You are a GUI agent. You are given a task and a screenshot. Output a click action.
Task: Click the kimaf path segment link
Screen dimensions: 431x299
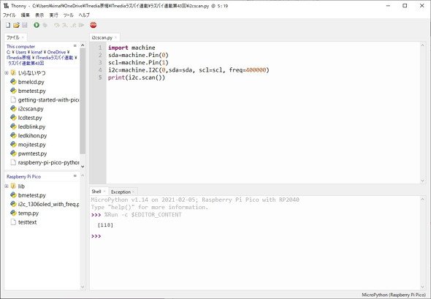[x=37, y=52]
